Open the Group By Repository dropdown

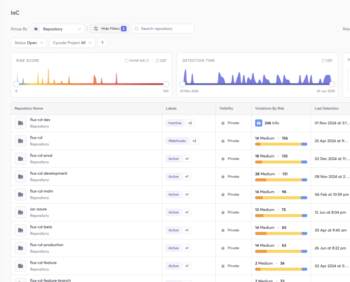[58, 29]
